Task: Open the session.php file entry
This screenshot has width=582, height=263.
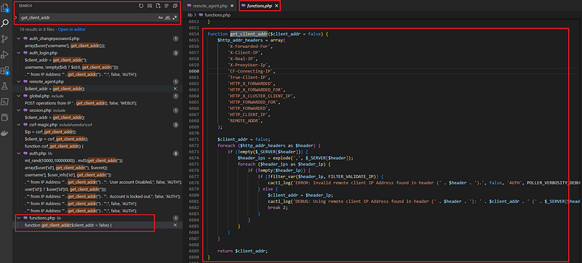Action: pos(40,110)
